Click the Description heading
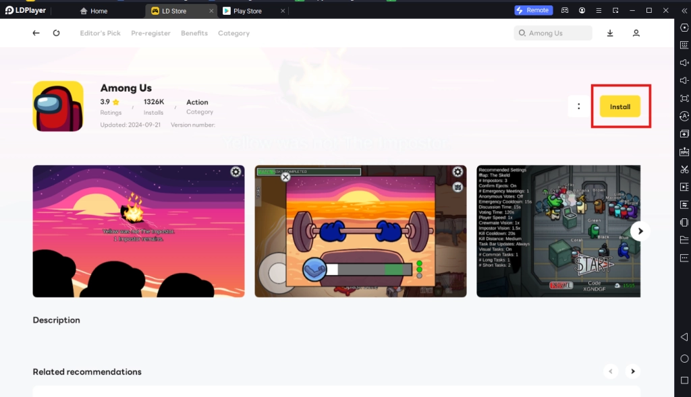Viewport: 691px width, 397px height. click(x=57, y=320)
